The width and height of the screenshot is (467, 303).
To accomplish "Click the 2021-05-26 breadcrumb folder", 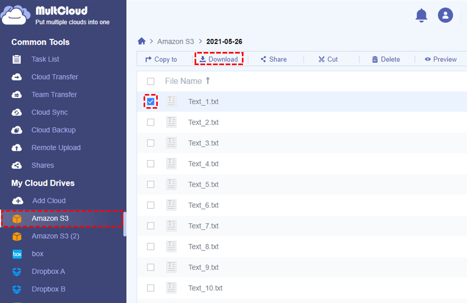I will pyautogui.click(x=224, y=41).
